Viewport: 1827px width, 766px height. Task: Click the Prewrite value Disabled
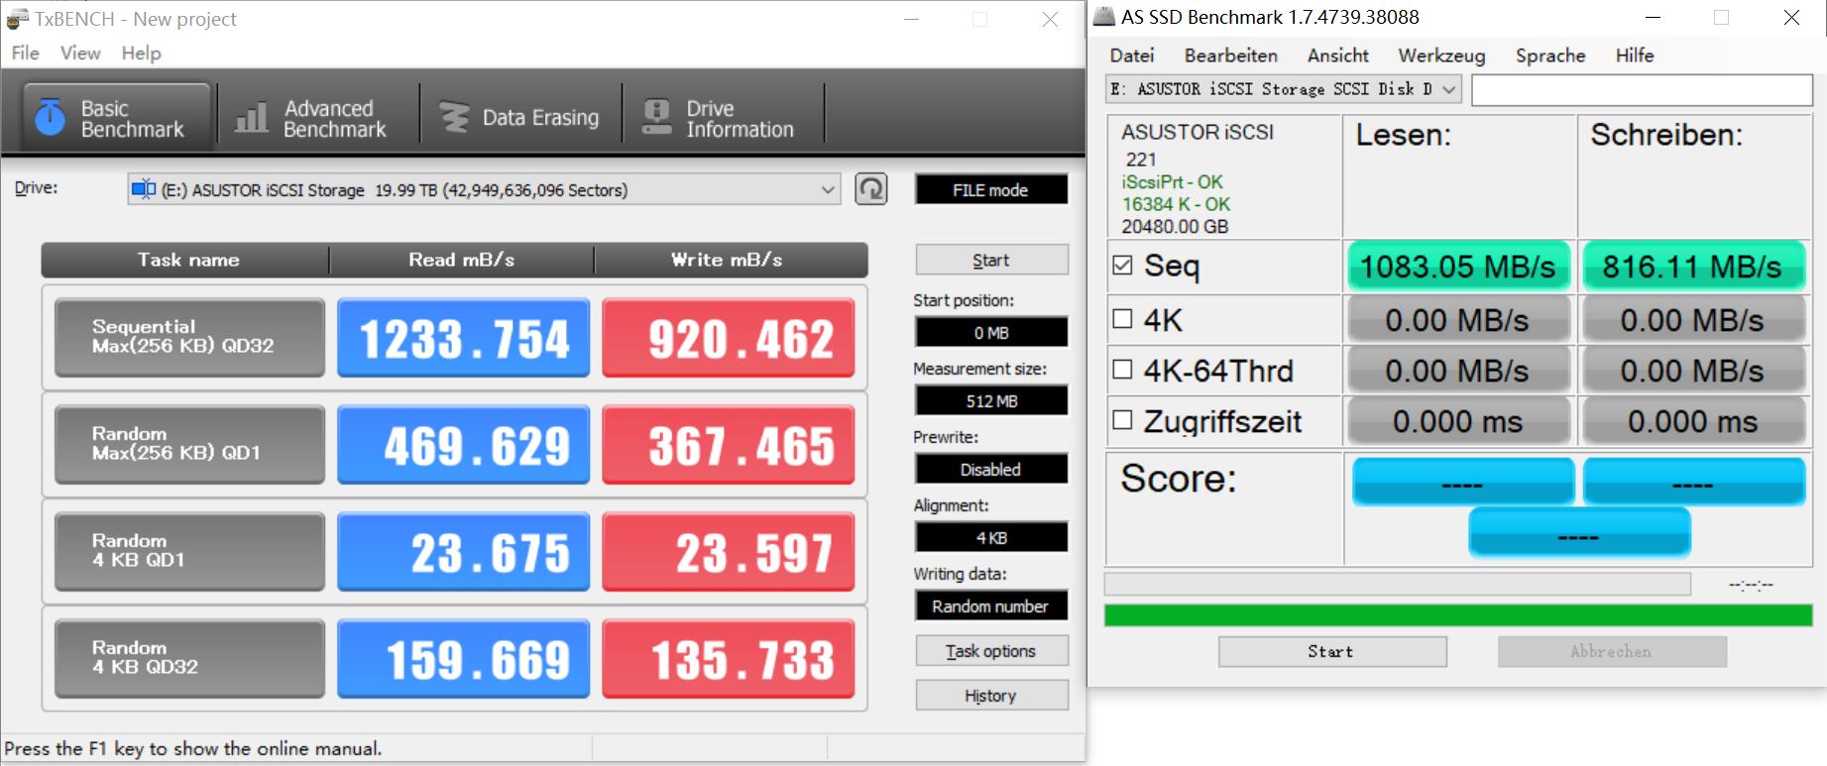(991, 469)
